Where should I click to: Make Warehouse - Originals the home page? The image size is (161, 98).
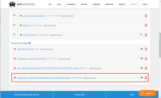coord(90,78)
